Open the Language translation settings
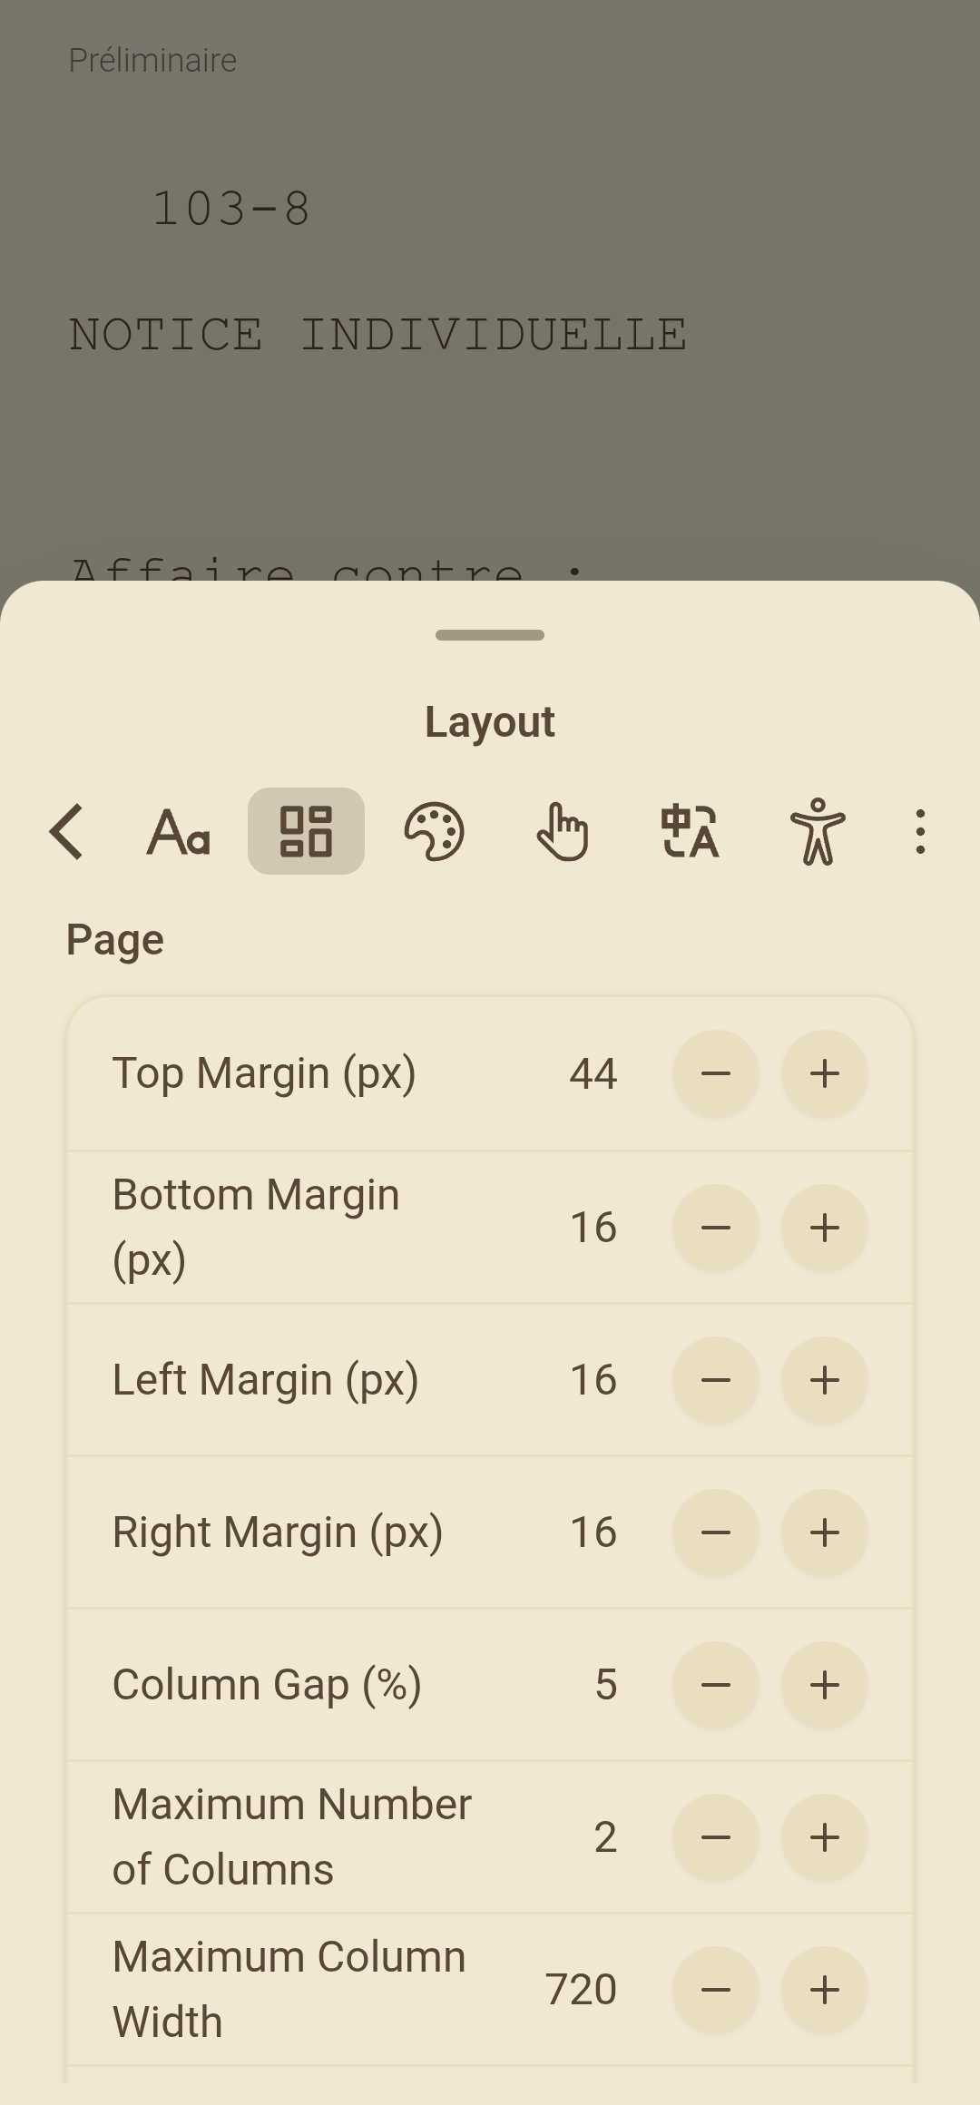This screenshot has width=980, height=2105. (x=690, y=831)
